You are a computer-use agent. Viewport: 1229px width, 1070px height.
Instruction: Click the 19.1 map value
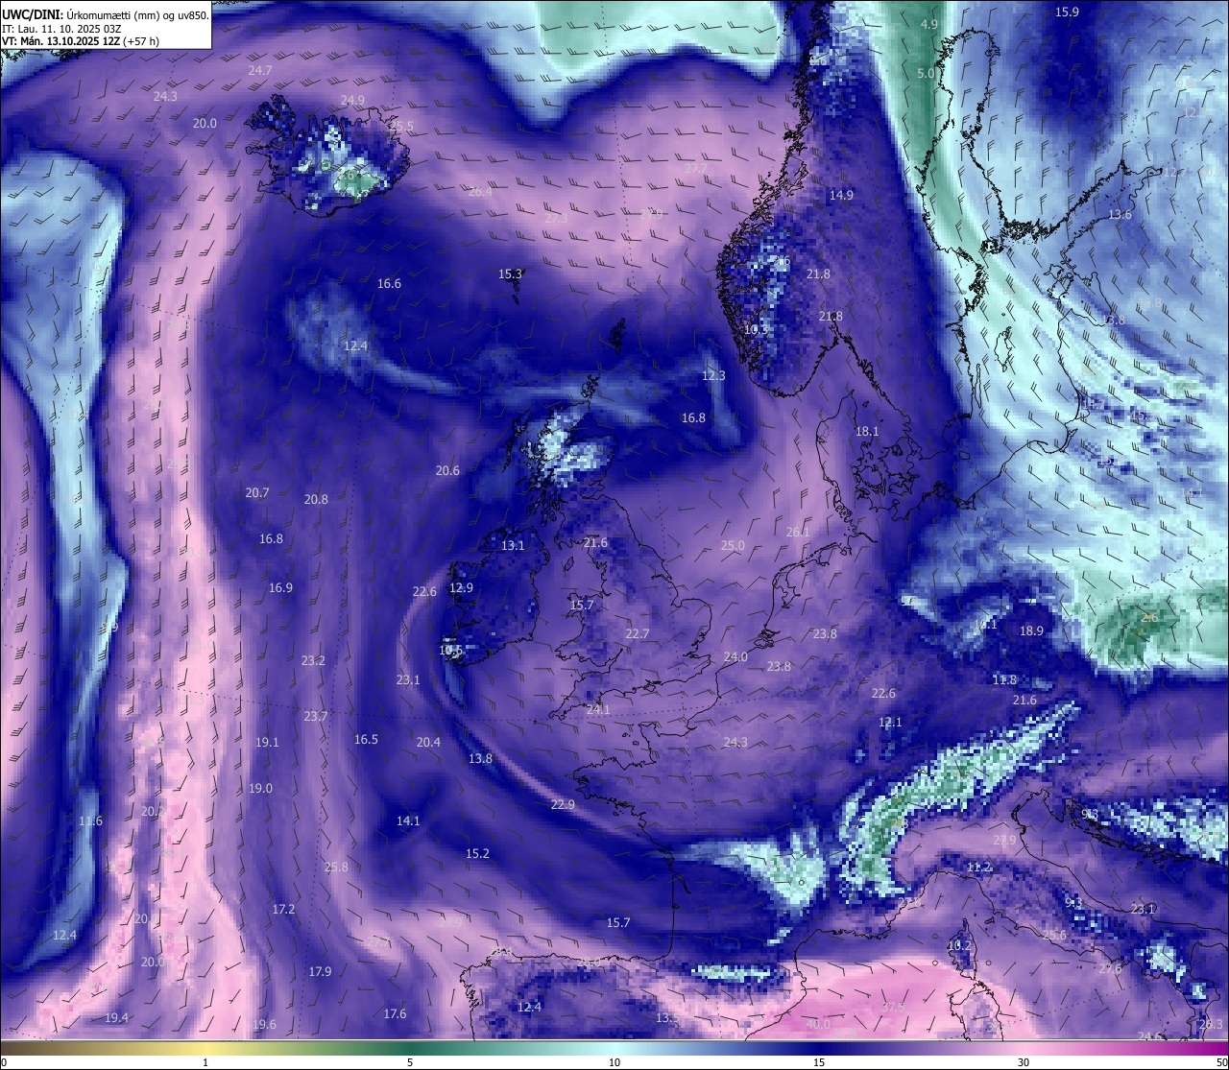point(267,743)
